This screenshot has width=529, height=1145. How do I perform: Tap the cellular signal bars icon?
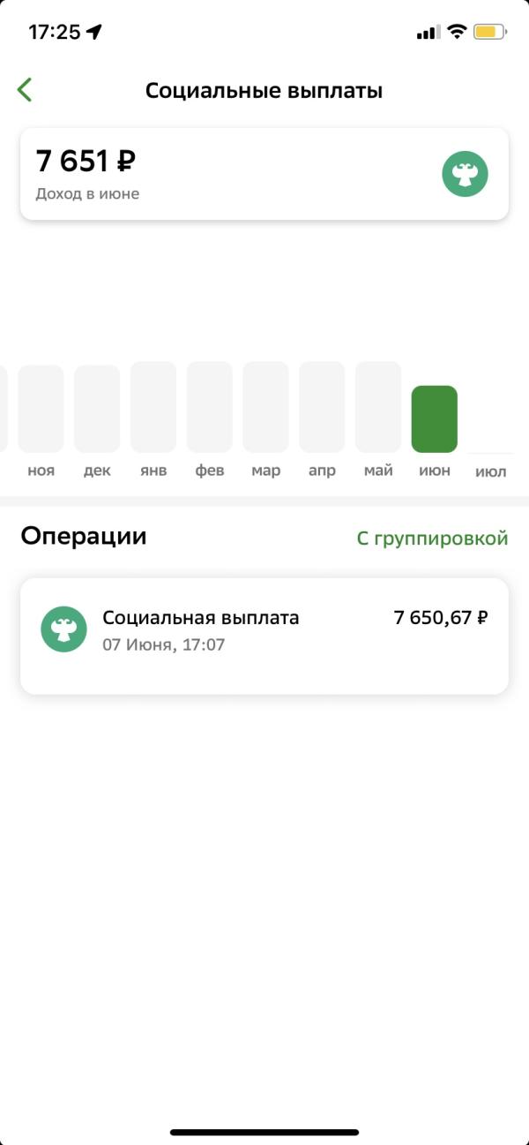pos(427,33)
